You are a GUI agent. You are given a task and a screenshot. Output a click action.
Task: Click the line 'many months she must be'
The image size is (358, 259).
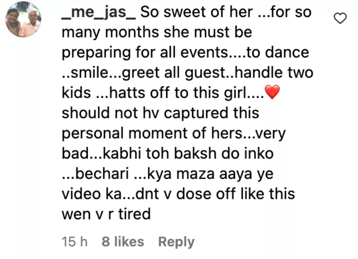(157, 32)
